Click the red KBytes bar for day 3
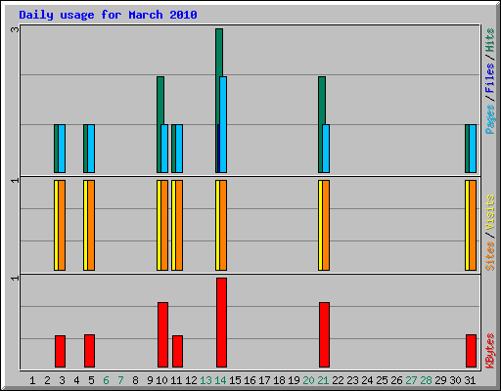Image resolution: width=501 pixels, height=391 pixels. (60, 351)
